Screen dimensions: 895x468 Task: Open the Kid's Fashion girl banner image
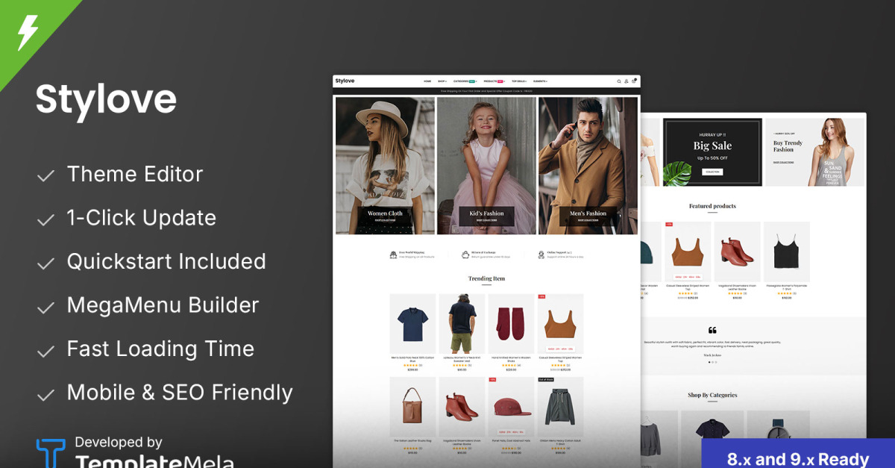click(486, 165)
